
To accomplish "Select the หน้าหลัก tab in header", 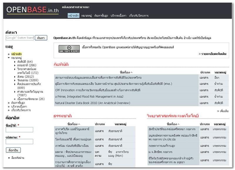I will (x=73, y=16).
